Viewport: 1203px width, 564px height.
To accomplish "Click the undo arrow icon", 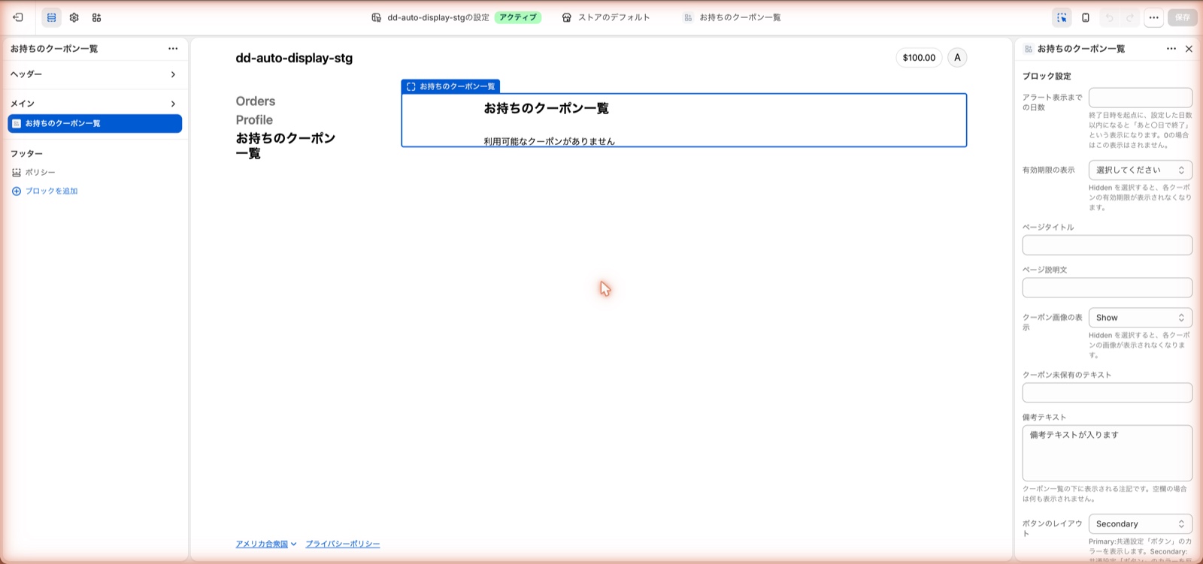I will [x=1109, y=17].
